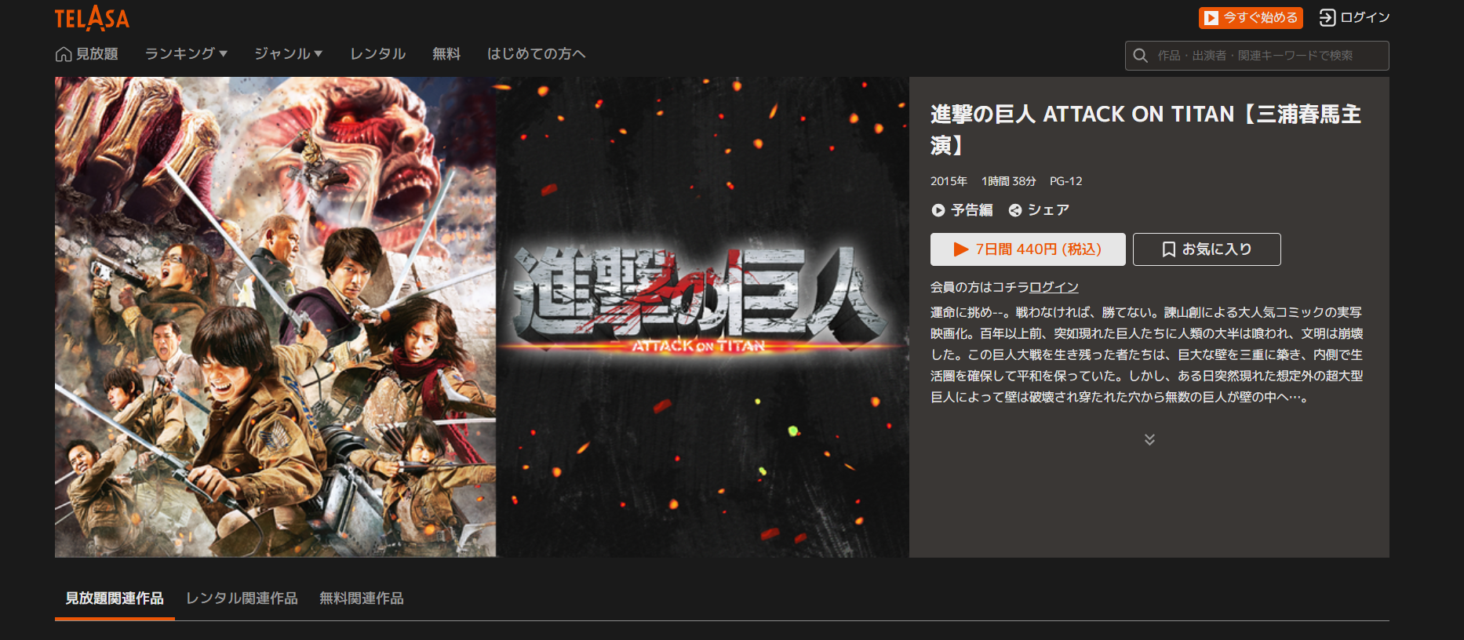Go to the レンタル menu item

377,53
